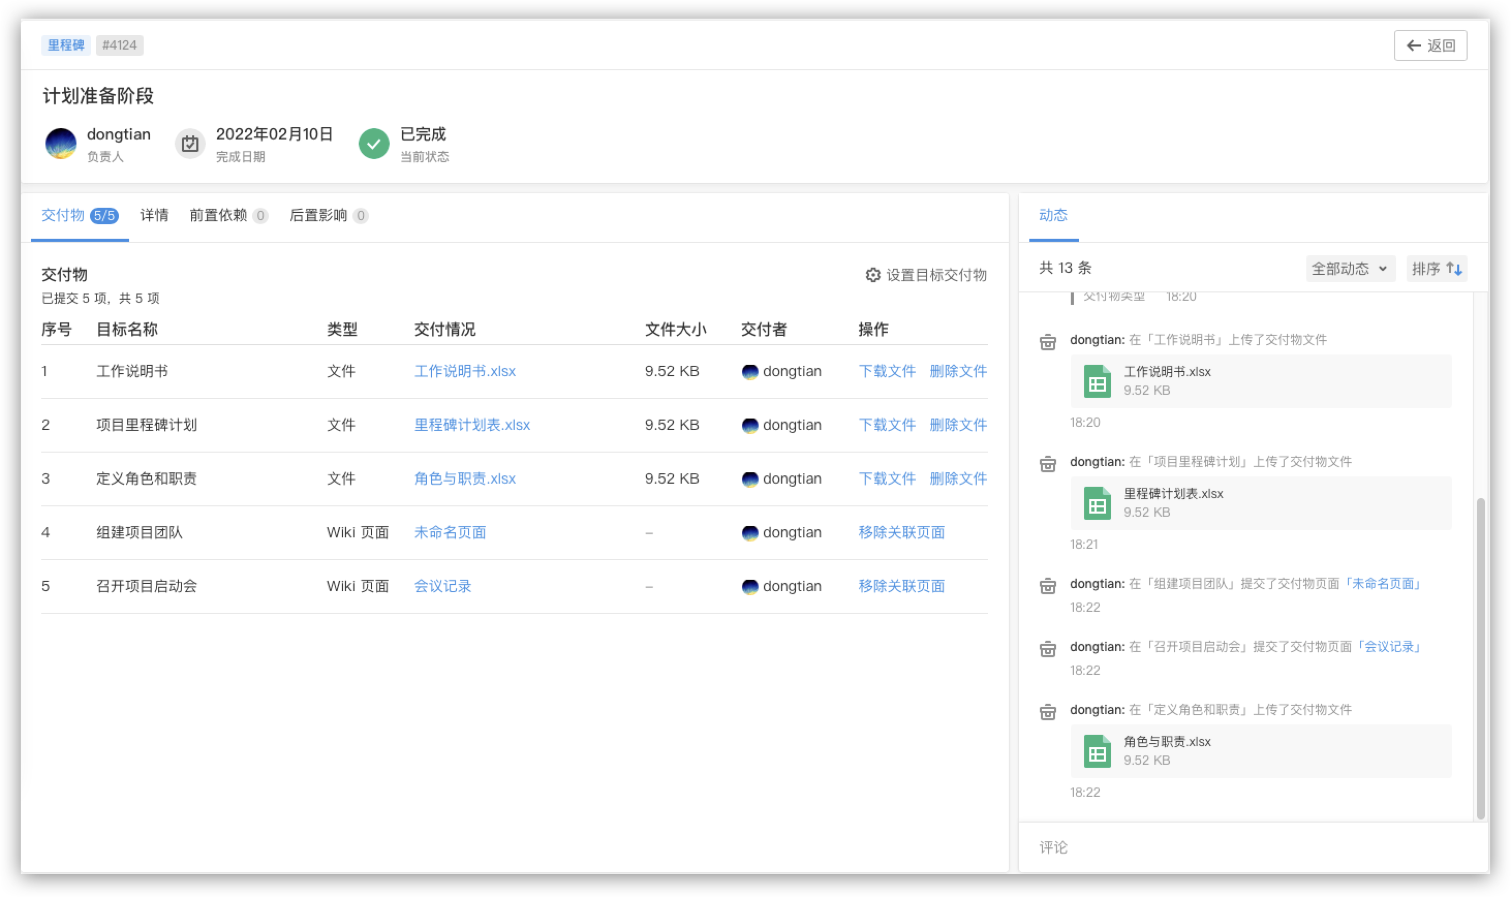Screen dimensions: 1511x897
Task: Open the 未命名页面 wiki link in the deliverables table
Action: (450, 533)
